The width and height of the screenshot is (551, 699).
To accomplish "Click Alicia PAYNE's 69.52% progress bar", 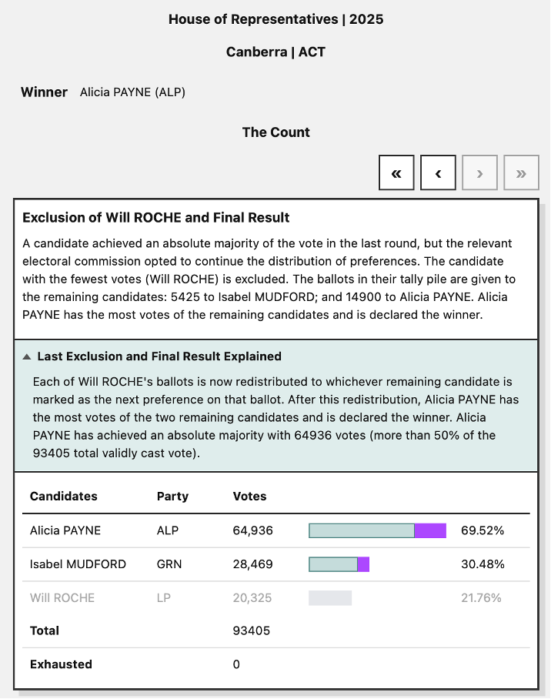I will tap(377, 530).
